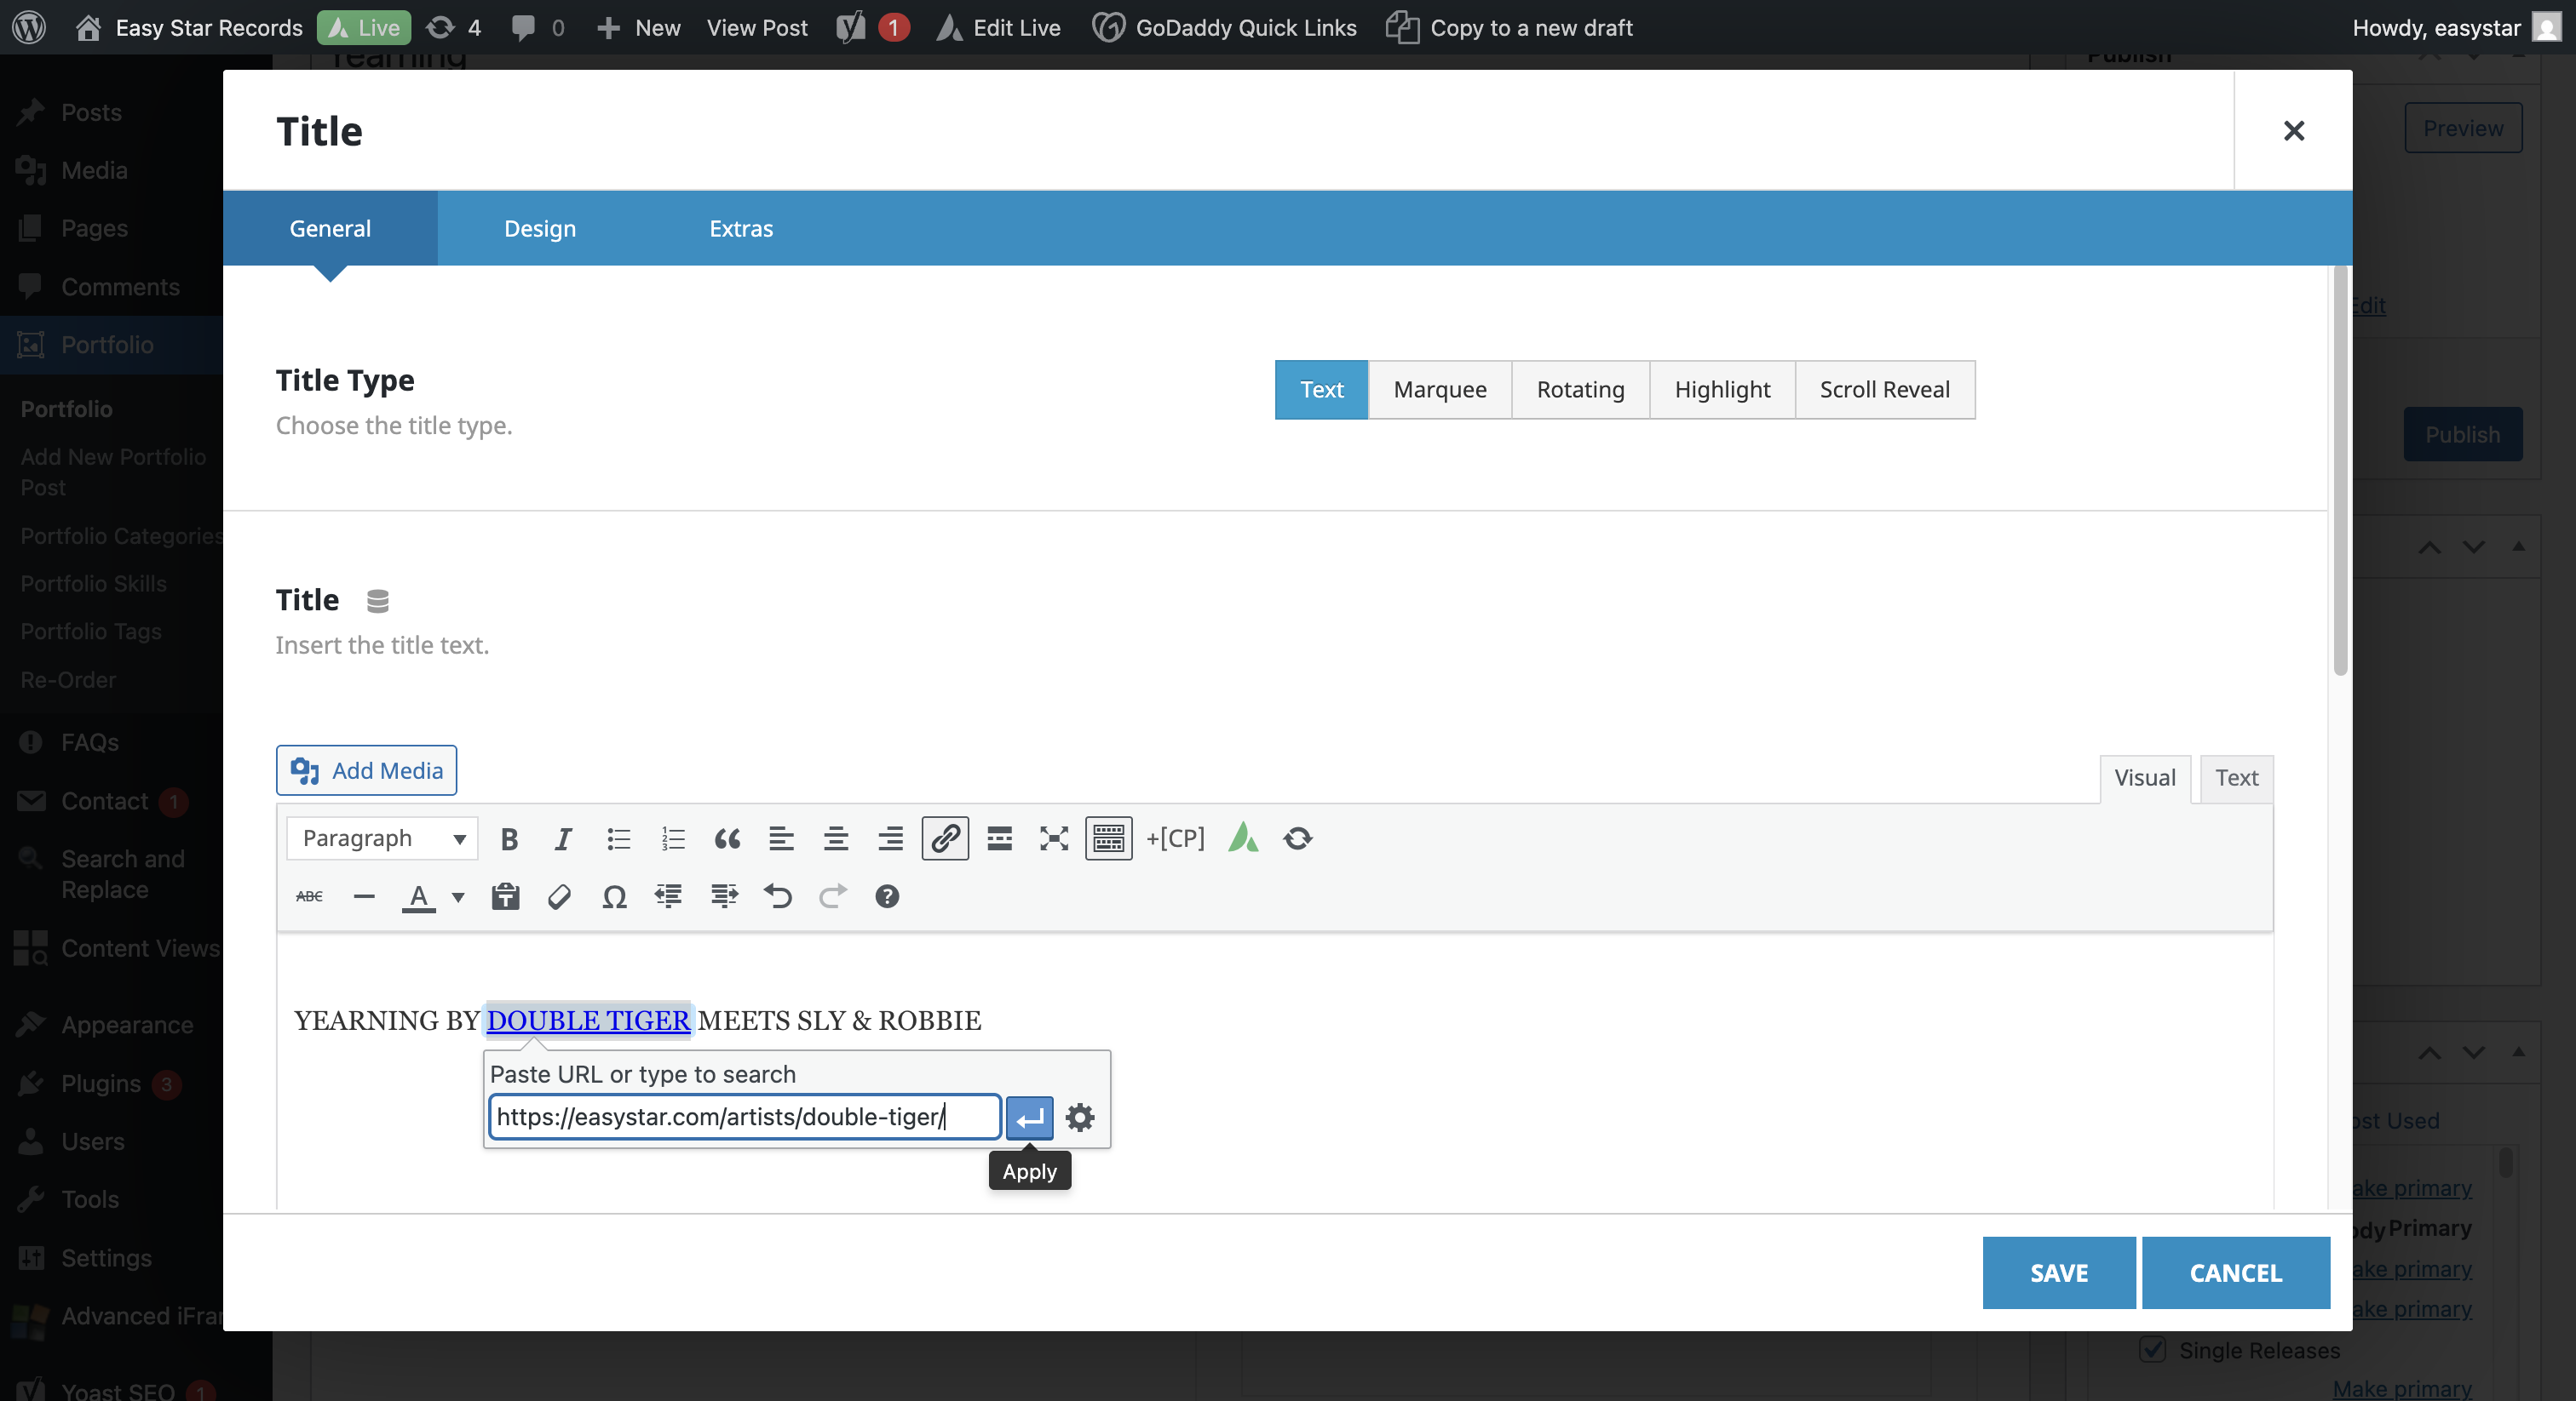Select the Scroll Reveal title type
This screenshot has height=1401, width=2576.
pos(1884,390)
